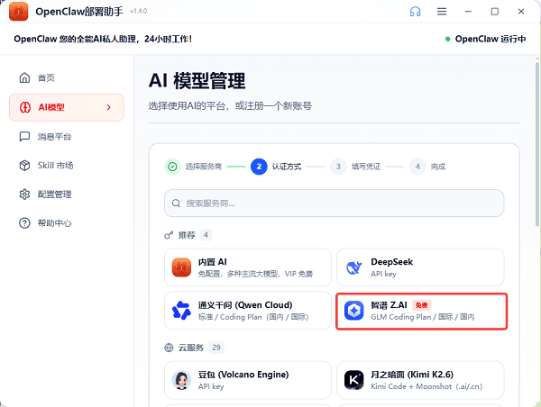Click the DeepSeek whale logo
The image size is (541, 407).
(354, 267)
